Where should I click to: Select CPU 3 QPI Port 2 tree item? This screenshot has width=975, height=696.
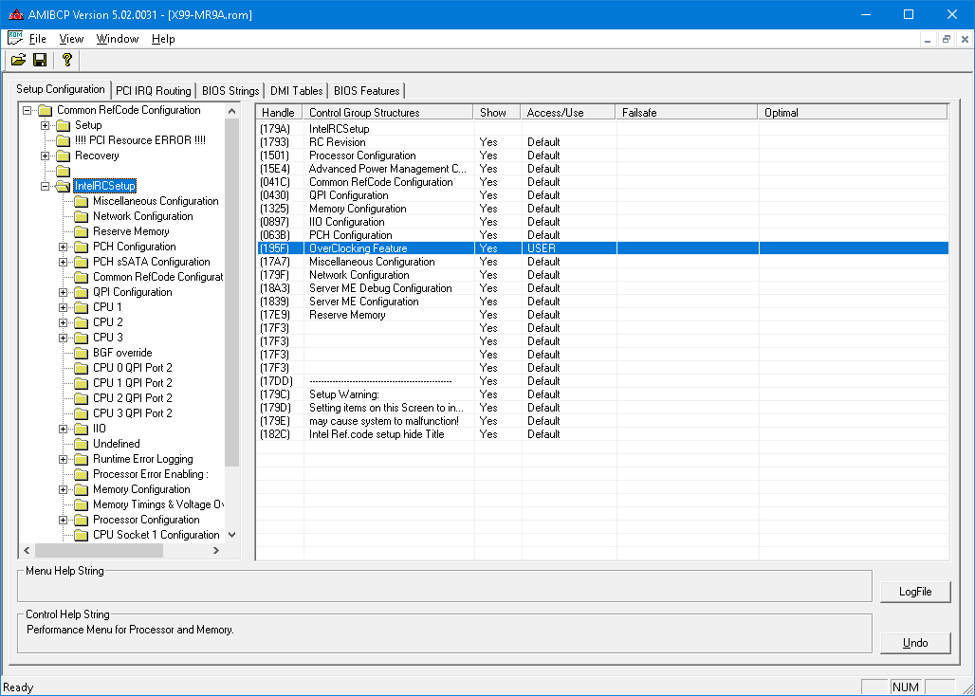click(133, 413)
